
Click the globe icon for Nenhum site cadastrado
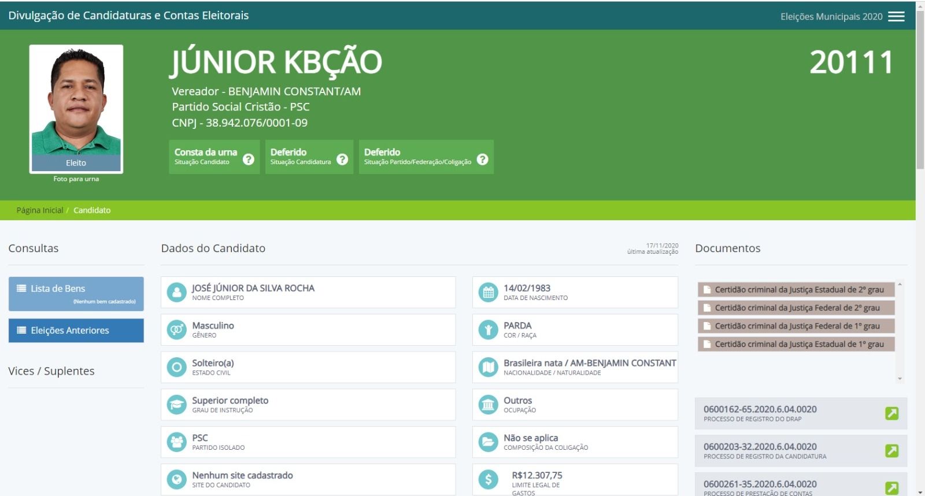pos(176,479)
